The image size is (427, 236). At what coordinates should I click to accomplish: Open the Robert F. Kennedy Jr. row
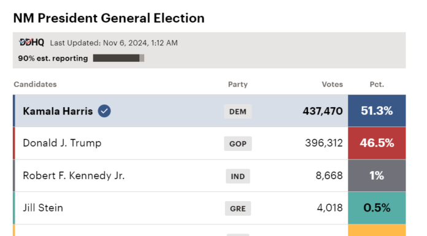point(209,175)
